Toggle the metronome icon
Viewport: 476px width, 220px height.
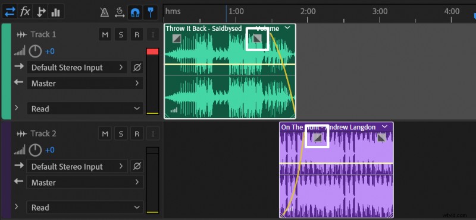(105, 12)
